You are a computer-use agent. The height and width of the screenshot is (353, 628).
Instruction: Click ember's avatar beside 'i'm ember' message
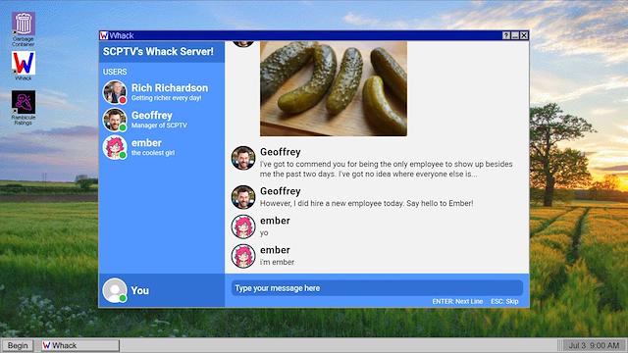click(x=243, y=256)
